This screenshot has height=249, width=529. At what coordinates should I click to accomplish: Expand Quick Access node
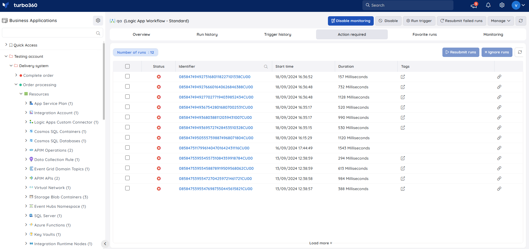click(6, 45)
